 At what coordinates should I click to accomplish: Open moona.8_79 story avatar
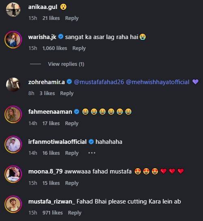(13, 174)
